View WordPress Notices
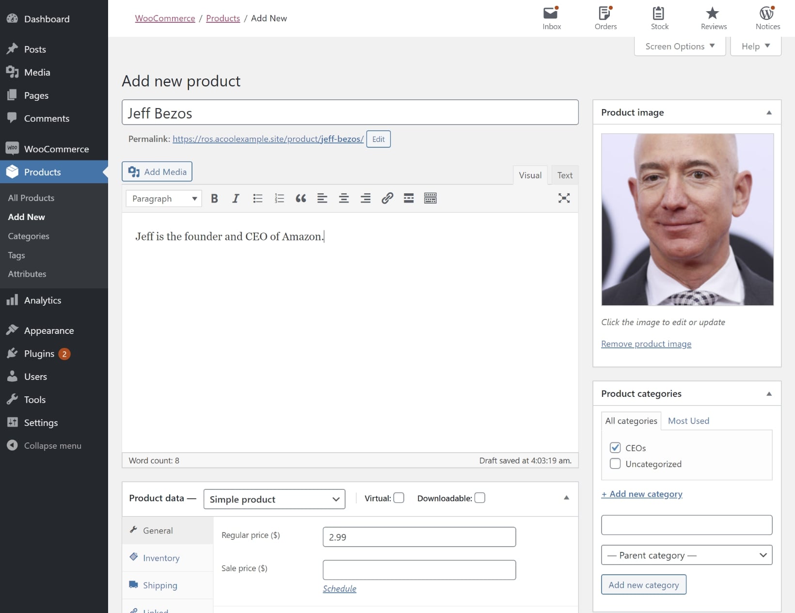The width and height of the screenshot is (795, 613). pyautogui.click(x=767, y=18)
